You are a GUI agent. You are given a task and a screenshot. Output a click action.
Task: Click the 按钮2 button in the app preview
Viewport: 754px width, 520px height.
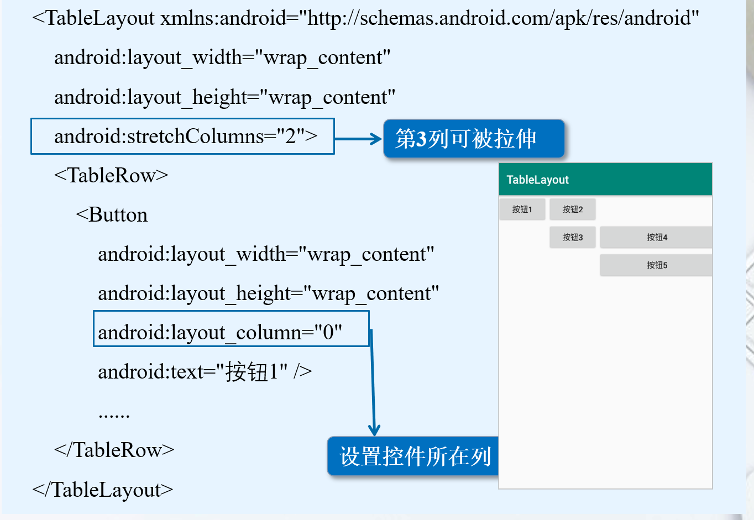click(573, 209)
